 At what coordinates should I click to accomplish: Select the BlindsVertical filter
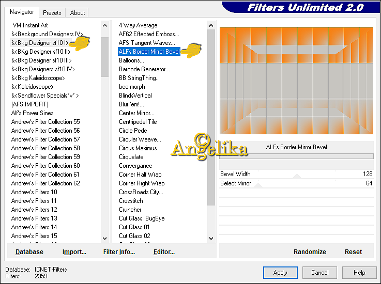coord(135,96)
